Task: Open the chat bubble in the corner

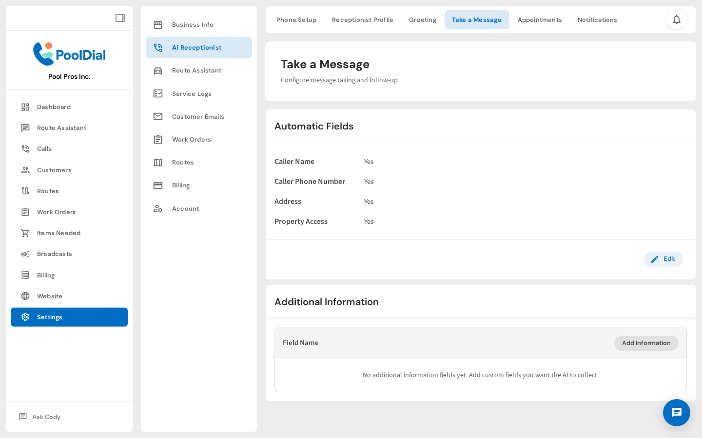Action: [677, 413]
